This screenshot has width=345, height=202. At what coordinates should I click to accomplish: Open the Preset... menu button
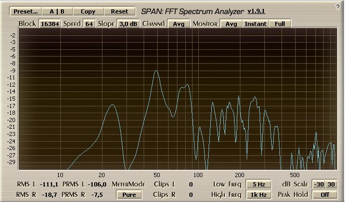[25, 11]
